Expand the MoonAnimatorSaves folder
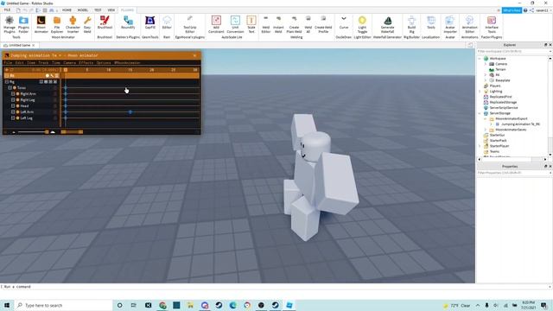The width and height of the screenshot is (553, 311). coord(486,130)
